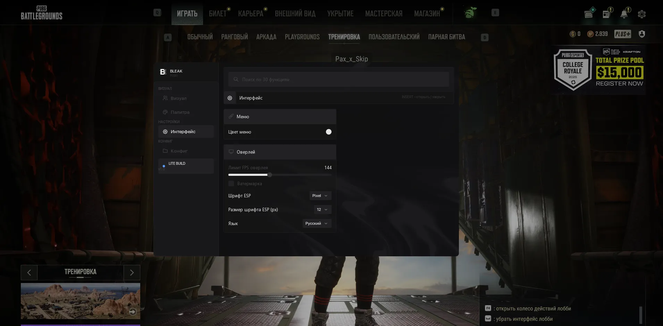Image resolution: width=663 pixels, height=326 pixels.
Task: Open the Визуал sidebar section
Action: click(186, 98)
